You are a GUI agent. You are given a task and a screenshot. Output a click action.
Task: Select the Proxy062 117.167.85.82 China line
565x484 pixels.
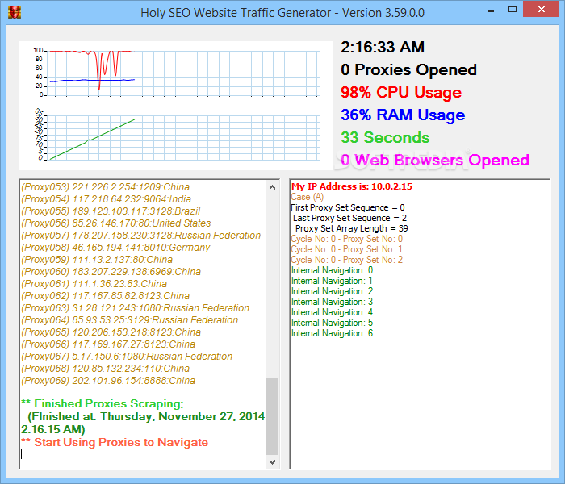pos(105,296)
